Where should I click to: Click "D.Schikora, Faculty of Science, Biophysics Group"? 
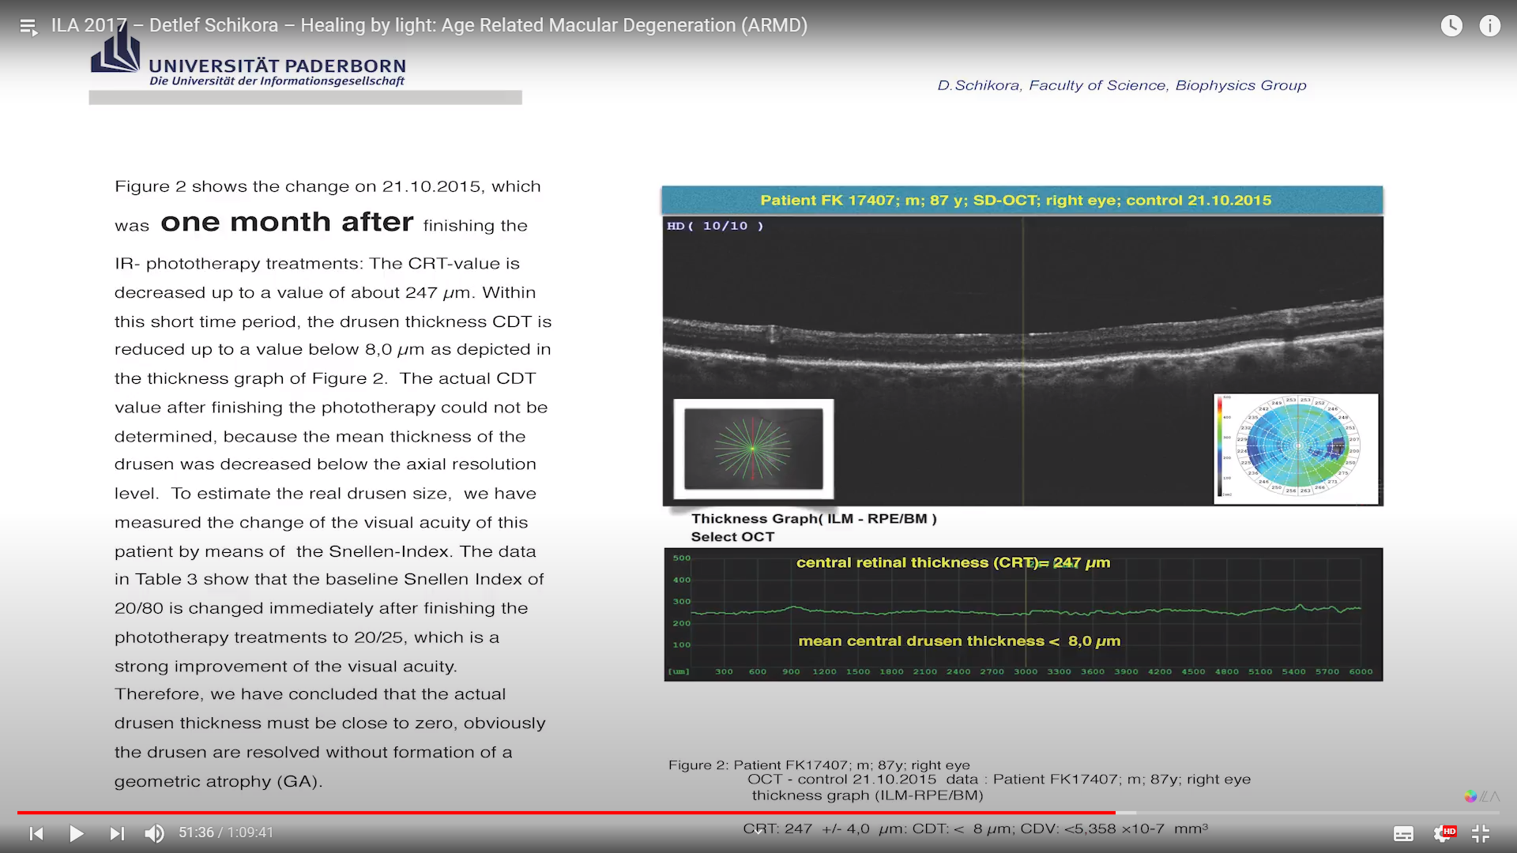[x=1121, y=85]
